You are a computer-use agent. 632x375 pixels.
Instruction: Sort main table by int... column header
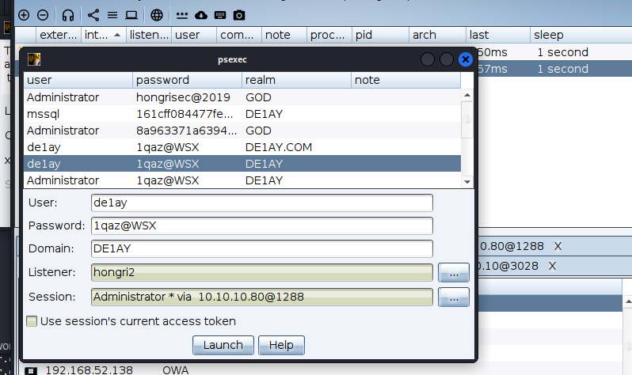[x=104, y=35]
